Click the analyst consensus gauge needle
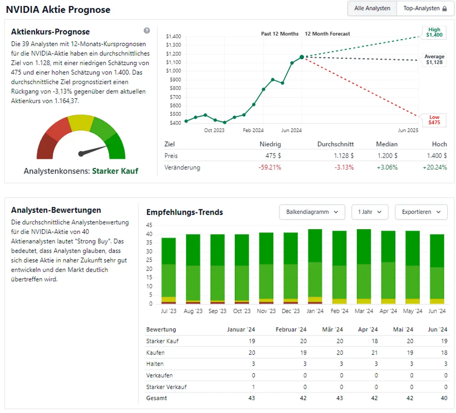This screenshot has width=456, height=413. click(x=93, y=150)
